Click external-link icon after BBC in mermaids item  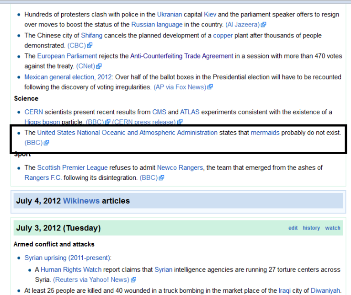point(47,143)
